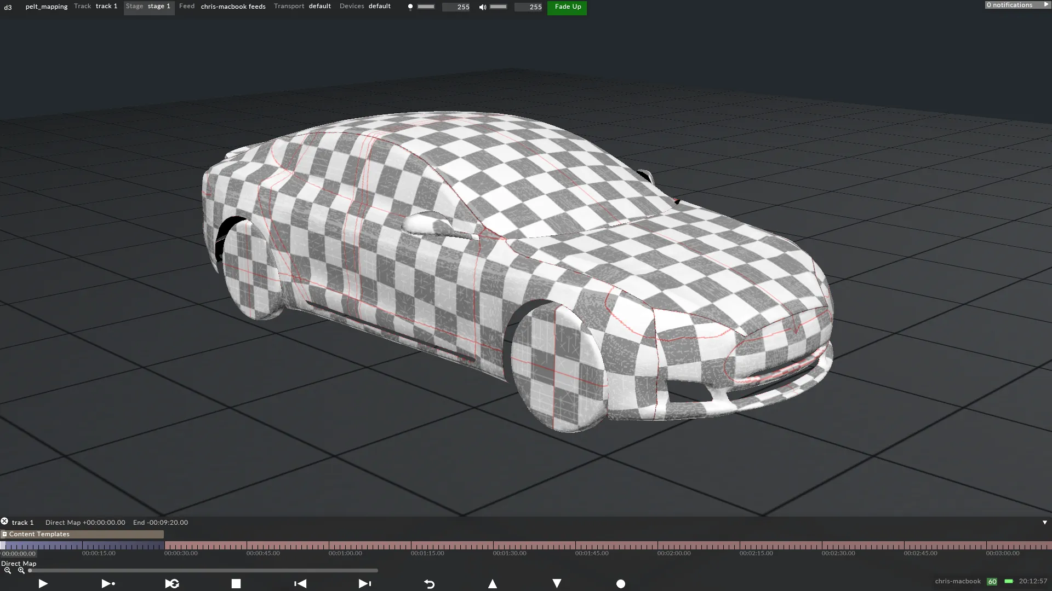Click the loop section playback icon
The width and height of the screenshot is (1052, 591).
[x=172, y=583]
